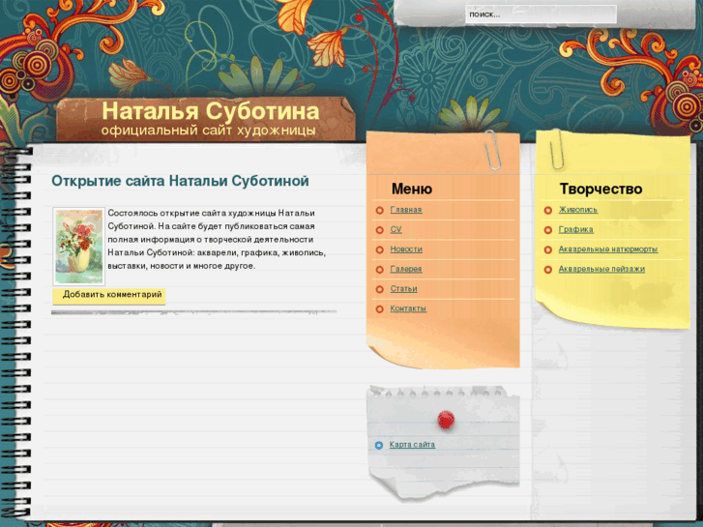This screenshot has height=527, width=703.
Task: Click the bullet icon beside Статьи
Action: [380, 289]
